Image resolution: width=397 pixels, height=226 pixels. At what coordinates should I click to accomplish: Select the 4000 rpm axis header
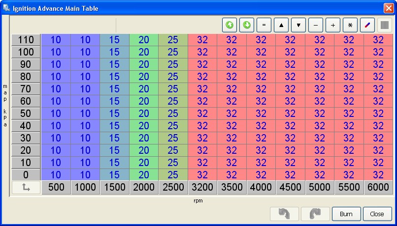[261, 187]
